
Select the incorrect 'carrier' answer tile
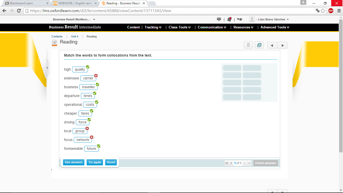88,78
